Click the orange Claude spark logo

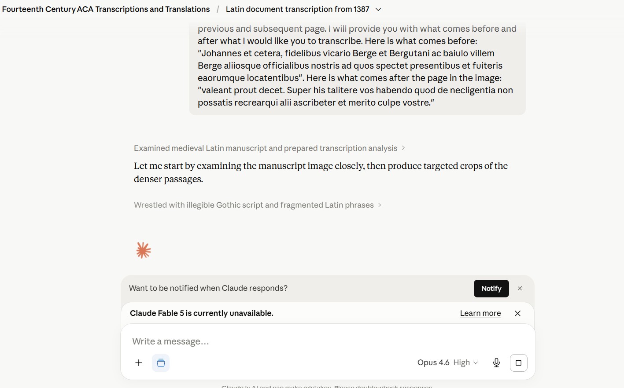(144, 250)
